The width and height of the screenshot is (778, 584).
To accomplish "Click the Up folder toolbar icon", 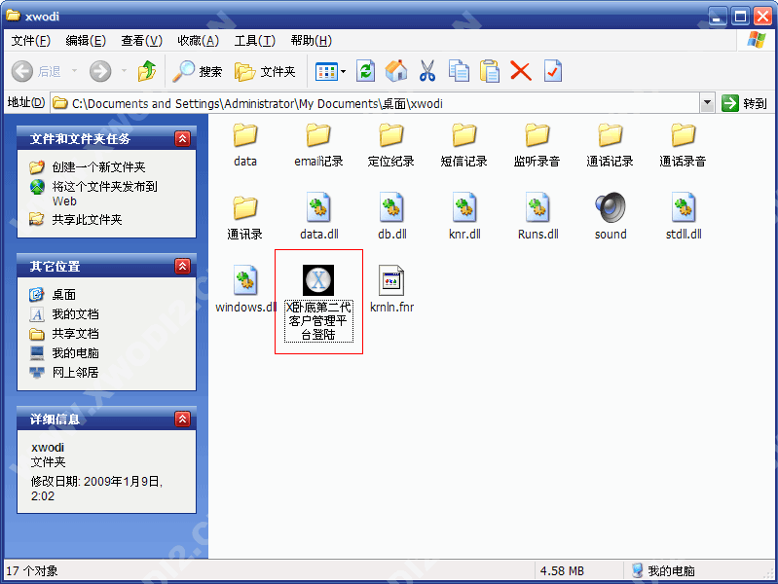I will click(146, 71).
